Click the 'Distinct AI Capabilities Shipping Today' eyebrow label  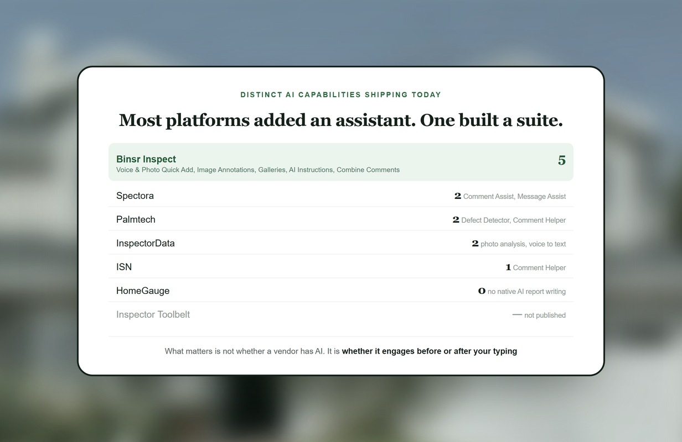pyautogui.click(x=340, y=94)
